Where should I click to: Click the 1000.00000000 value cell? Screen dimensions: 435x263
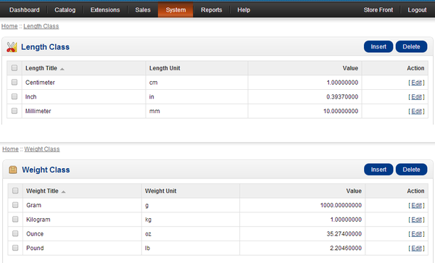(x=302, y=205)
